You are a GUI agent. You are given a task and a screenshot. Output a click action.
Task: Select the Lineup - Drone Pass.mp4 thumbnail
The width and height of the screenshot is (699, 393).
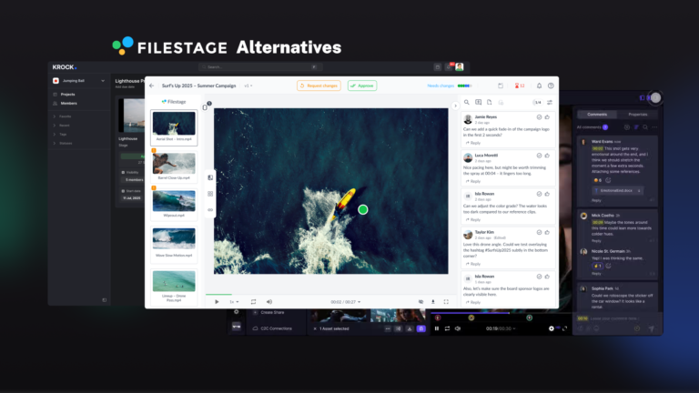click(x=174, y=287)
